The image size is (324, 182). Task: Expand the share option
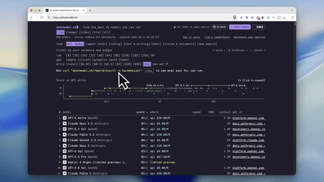tap(258, 51)
